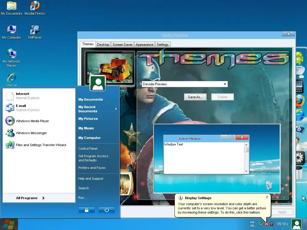Viewport: 307px width, 230px height.
Task: Click the Active Window preview title
Action: pyautogui.click(x=189, y=139)
